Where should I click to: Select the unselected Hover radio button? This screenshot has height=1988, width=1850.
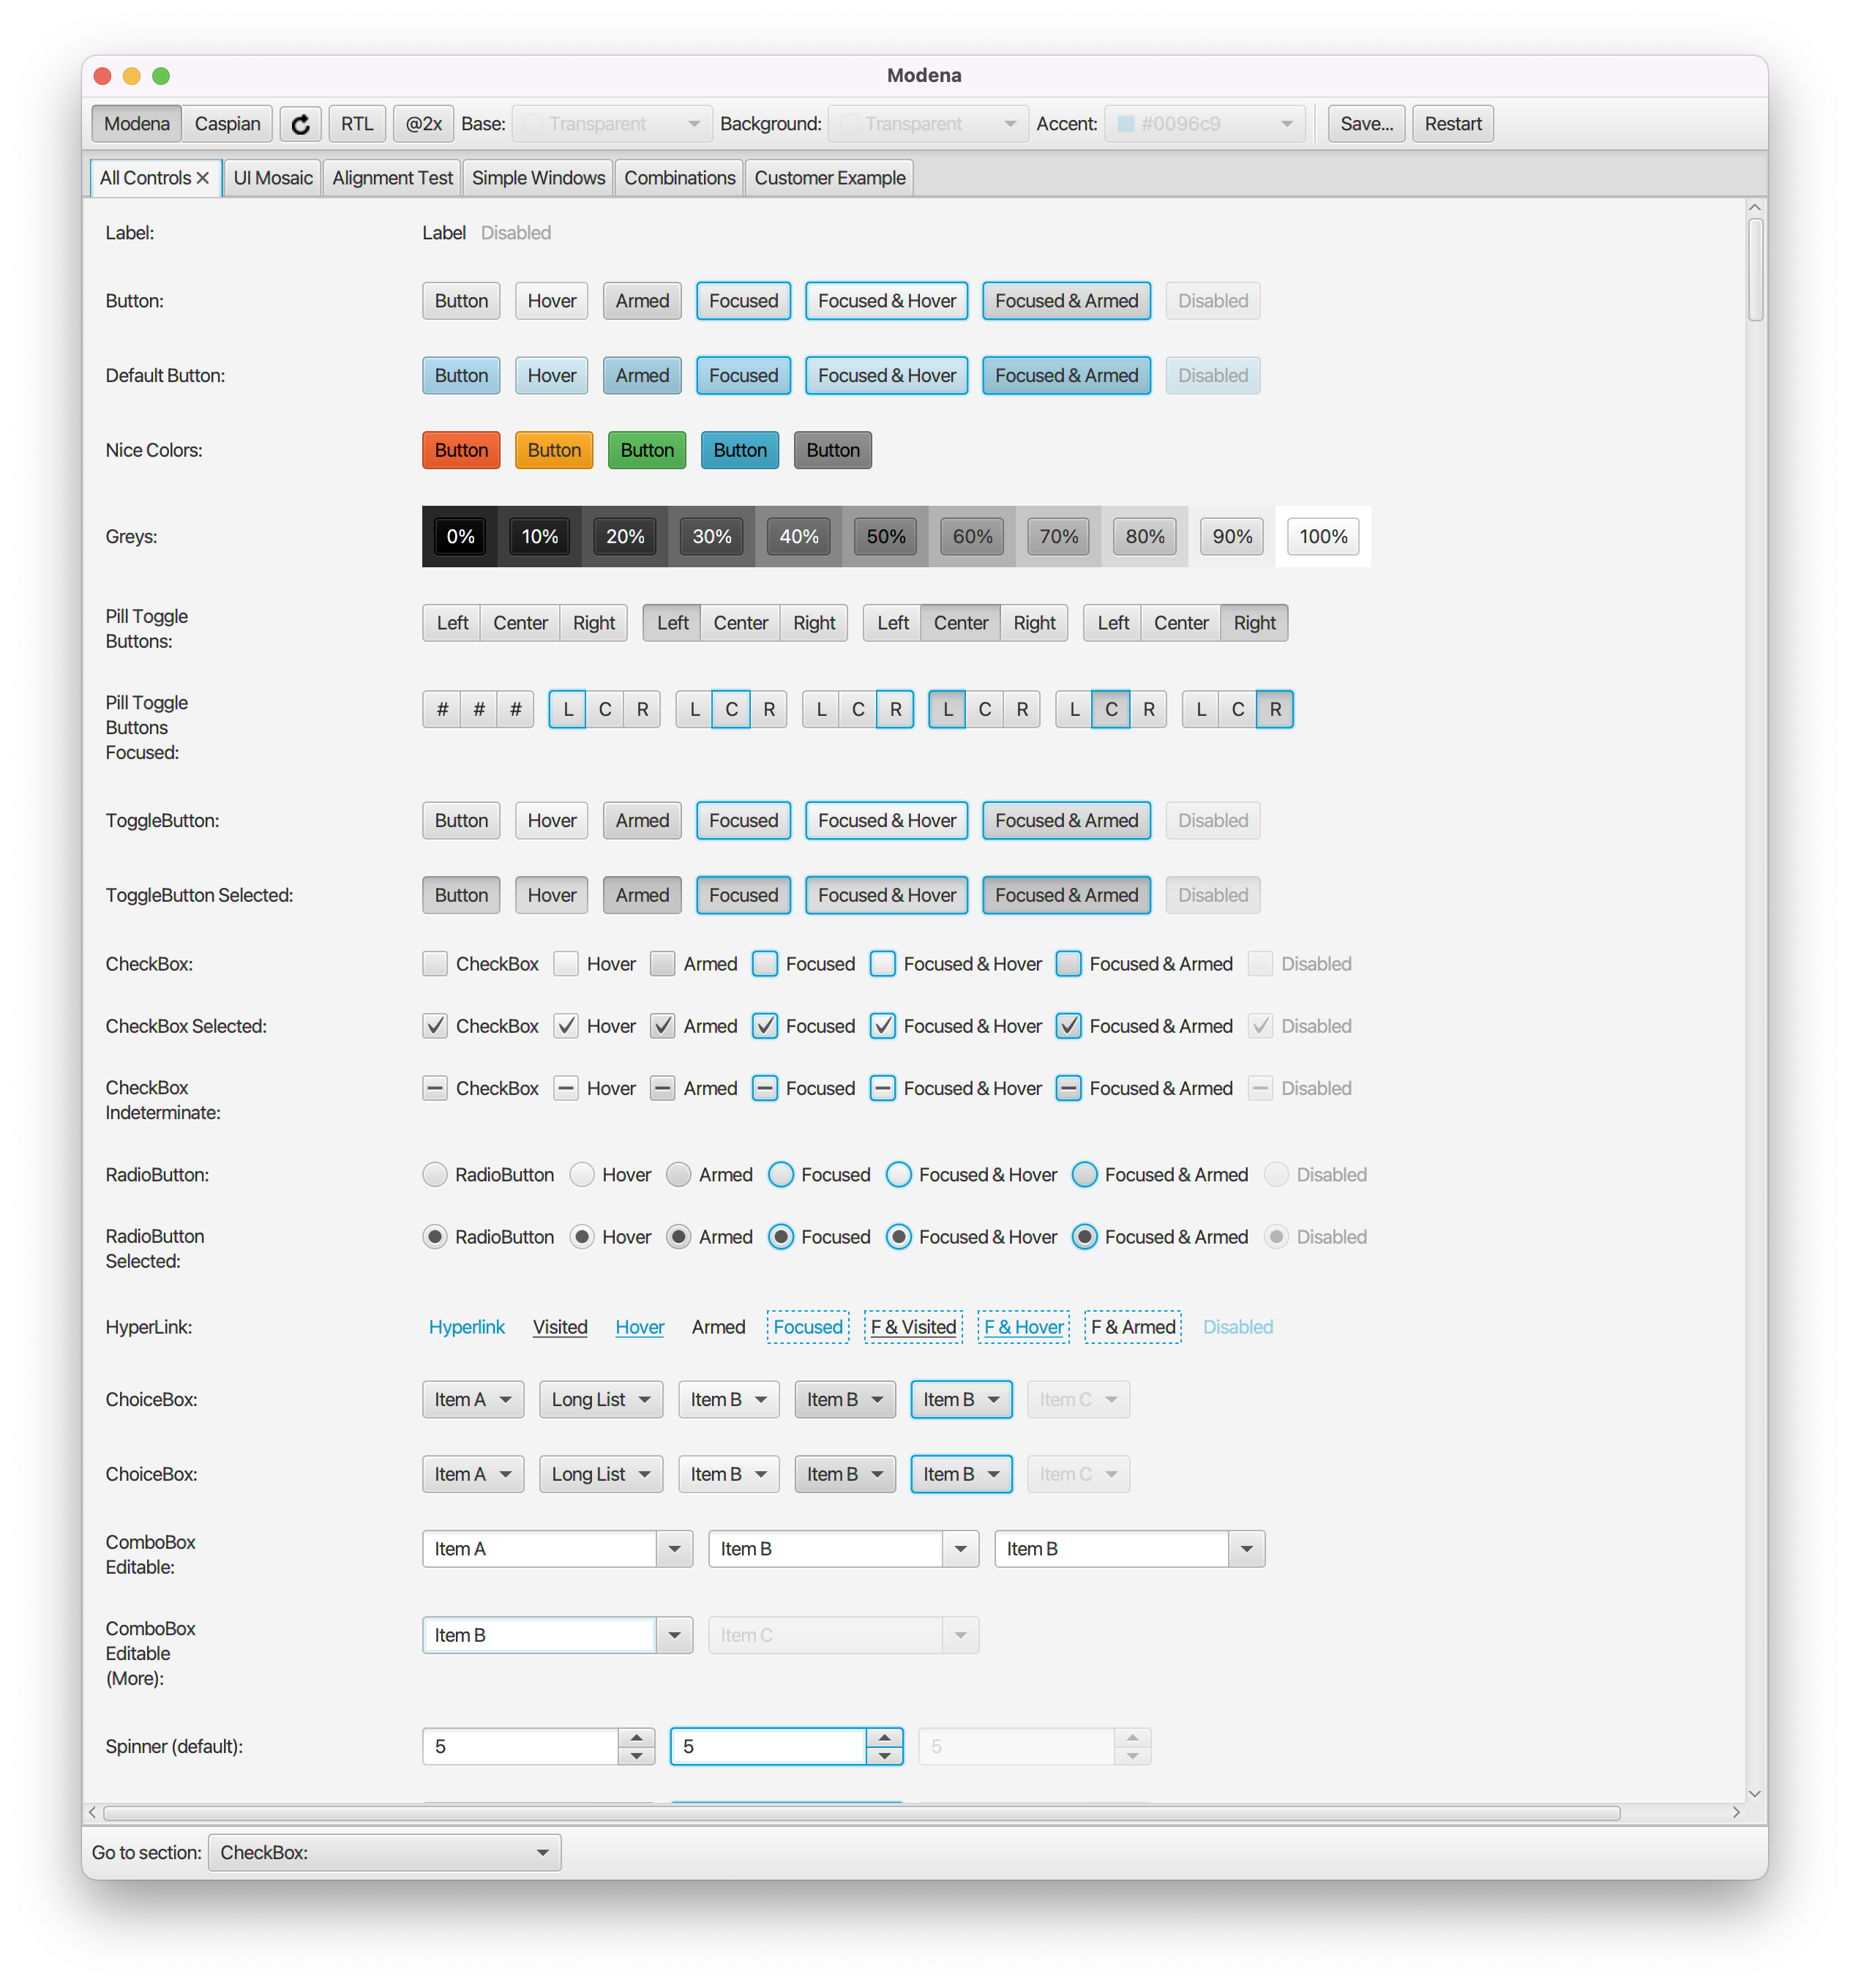582,1175
